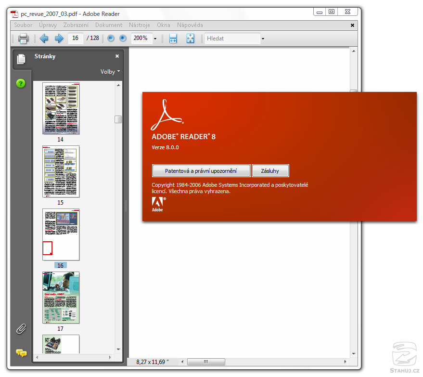The image size is (423, 377).
Task: Open the Okna menu
Action: tap(164, 25)
